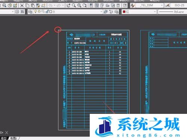Expand the layer list dropdown arrow
Viewport: 187px width, 140px height.
101,12
